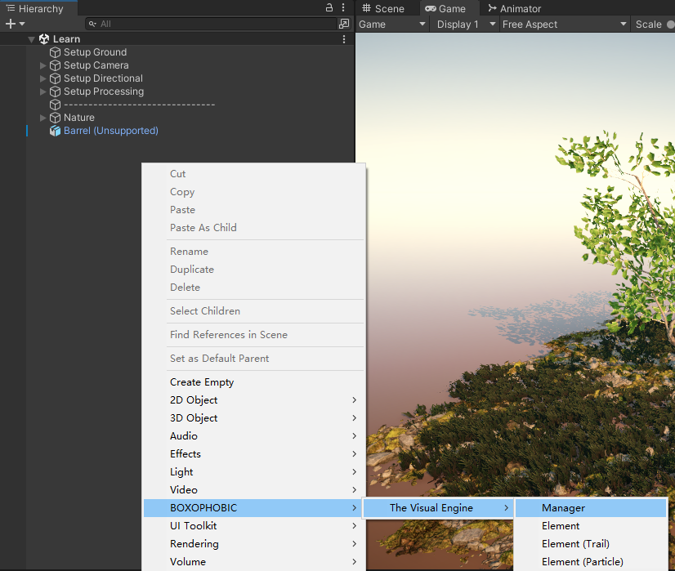Open the Effects submenu
The height and width of the screenshot is (571, 675).
pyautogui.click(x=255, y=454)
